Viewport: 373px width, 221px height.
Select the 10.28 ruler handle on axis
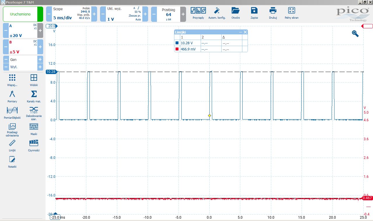click(x=52, y=71)
